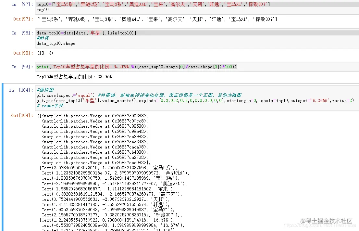Click the Text line labeled '宝马X1'
The width and height of the screenshot is (359, 231).
pyautogui.click(x=108, y=210)
